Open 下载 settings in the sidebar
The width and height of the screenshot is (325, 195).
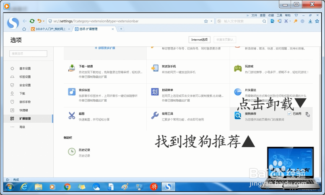pyautogui.click(x=22, y=93)
